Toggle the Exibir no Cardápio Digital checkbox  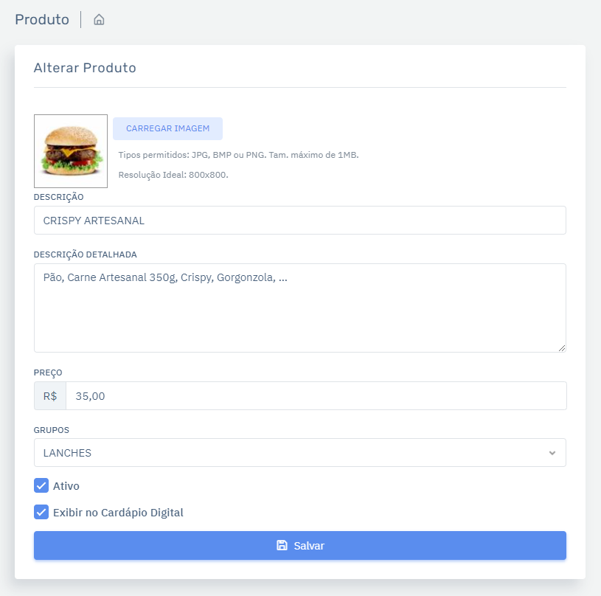[41, 512]
